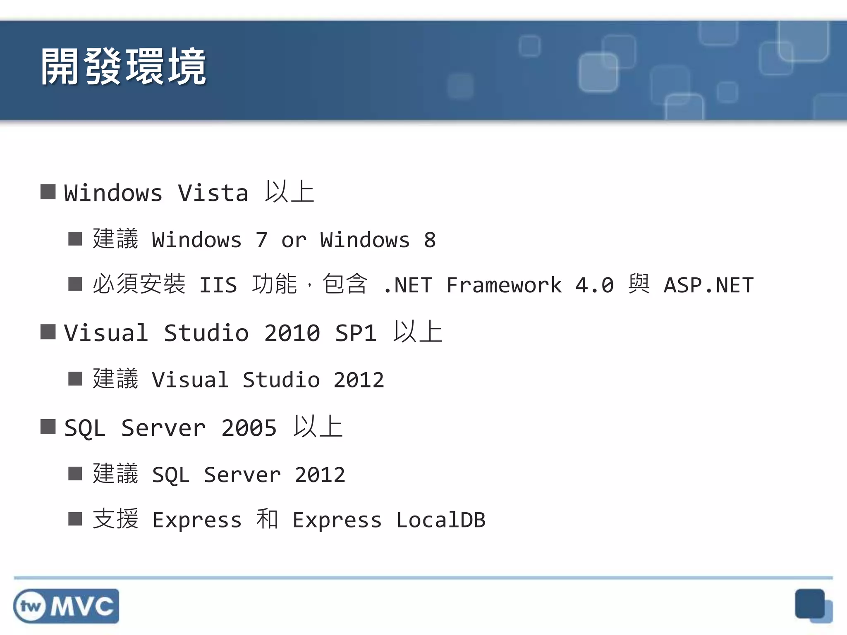Screen dimensions: 847x635
Task: Select 'Visual Studio 2010 SP1 以上' bullet
Action: 253,332
